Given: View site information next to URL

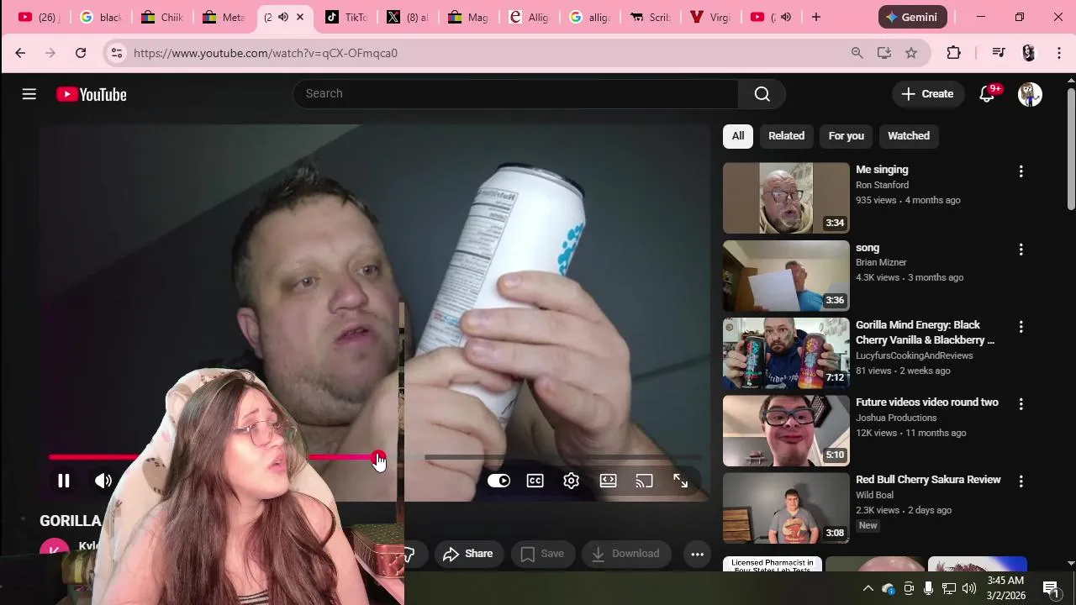Looking at the screenshot, I should pyautogui.click(x=117, y=53).
